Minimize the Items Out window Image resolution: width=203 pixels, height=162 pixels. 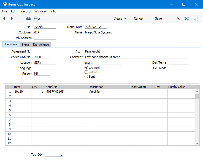[171, 4]
